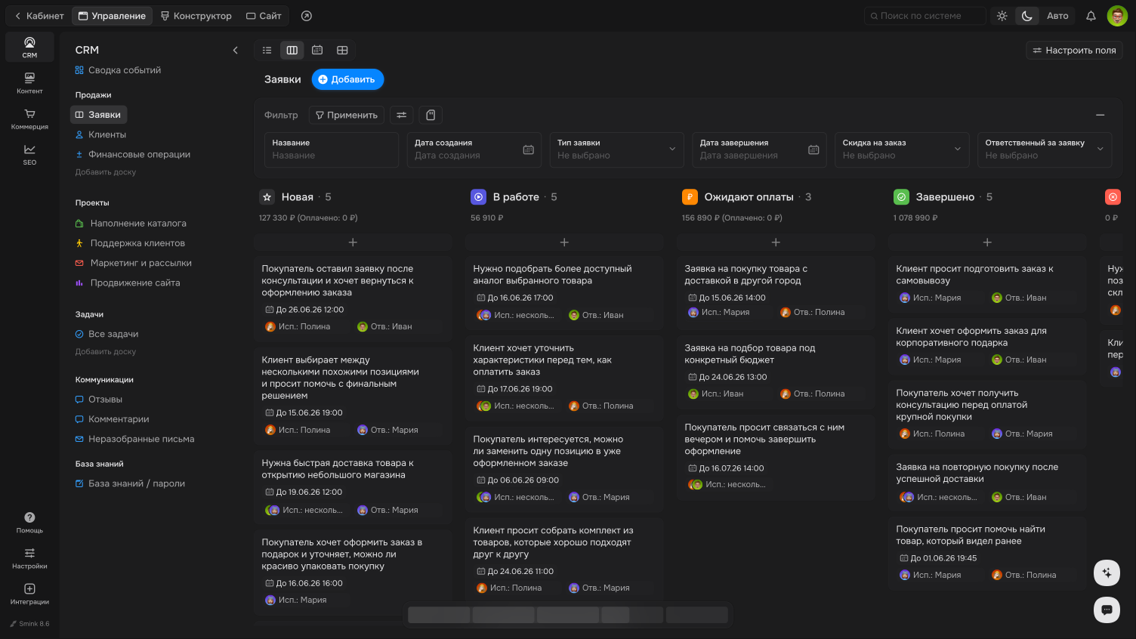Screen dimensions: 1136x639
Task: Select the list view icon
Action: coord(267,51)
